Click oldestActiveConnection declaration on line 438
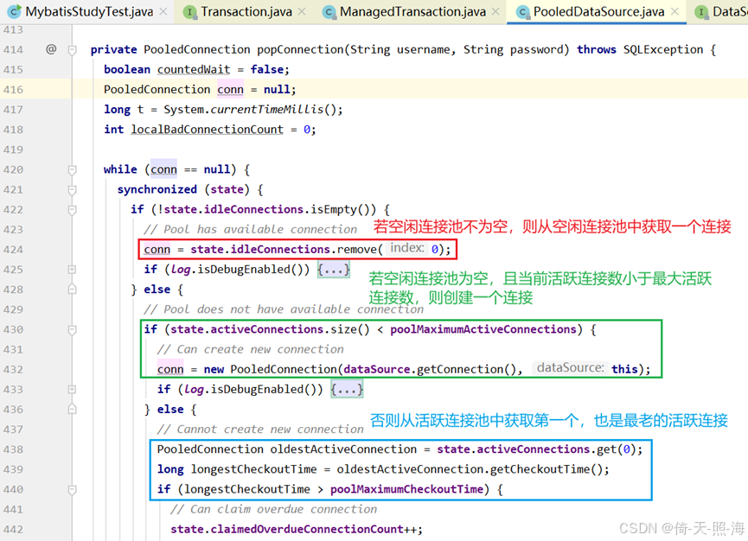 click(x=343, y=449)
